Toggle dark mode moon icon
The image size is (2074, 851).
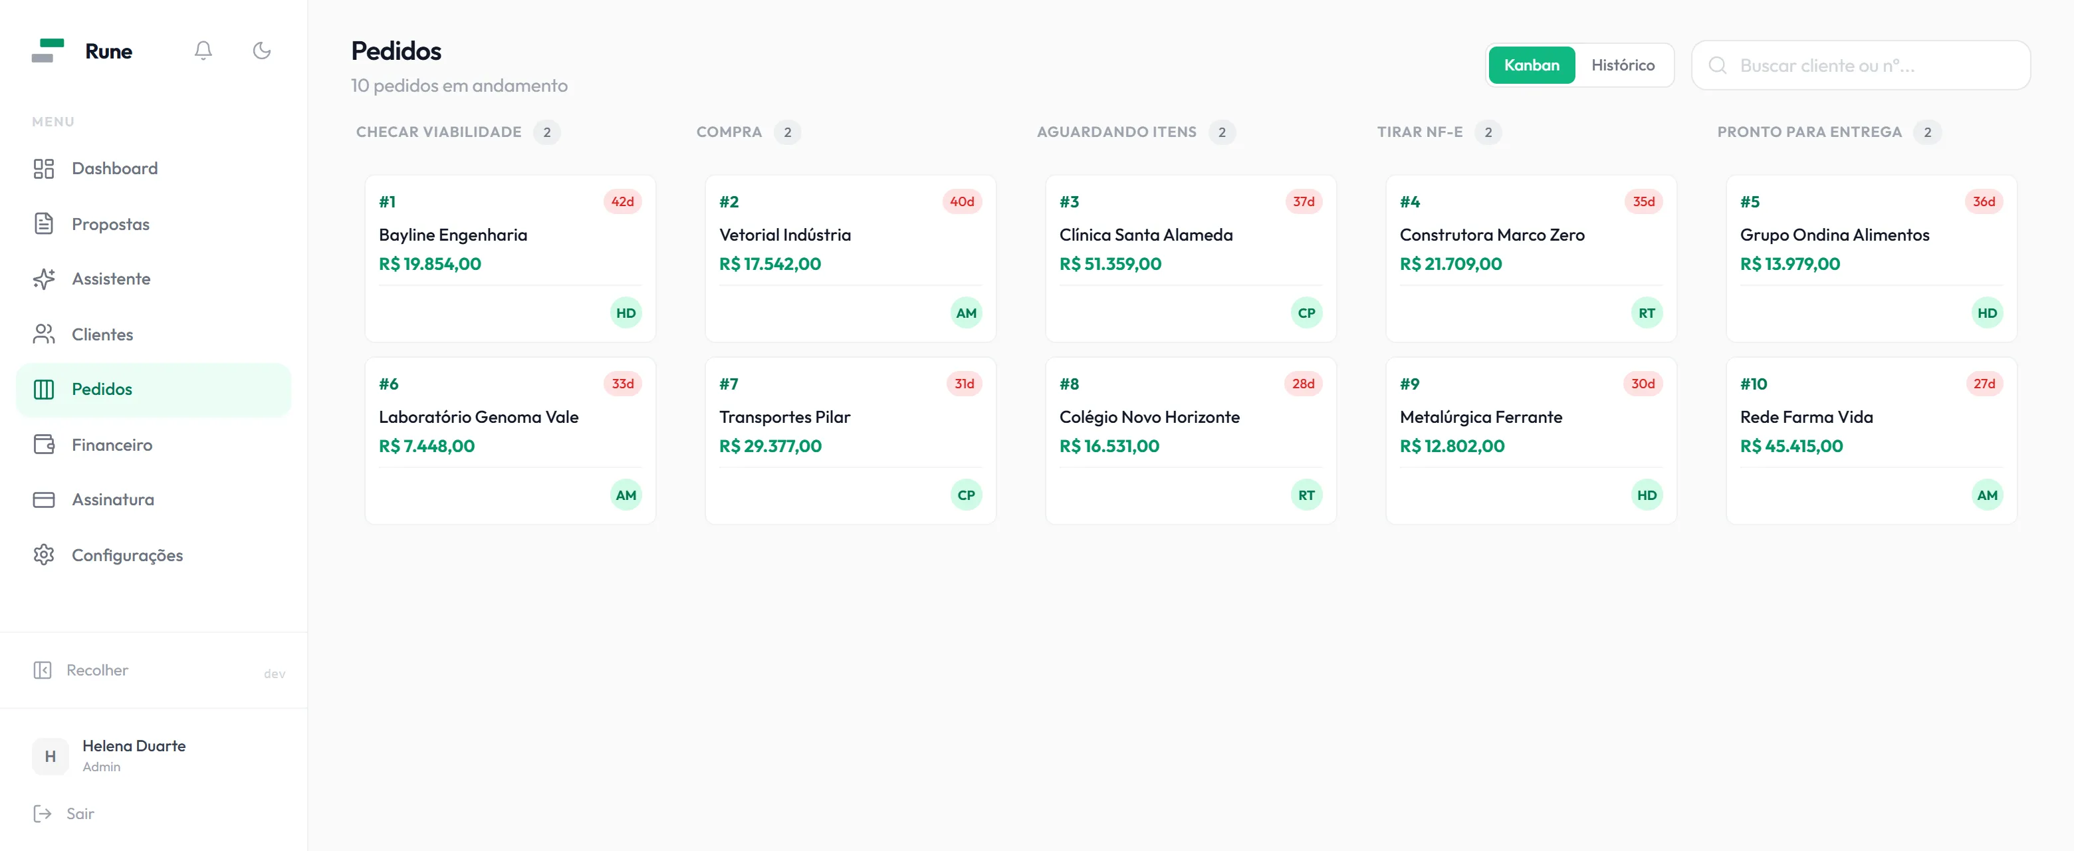(x=262, y=51)
